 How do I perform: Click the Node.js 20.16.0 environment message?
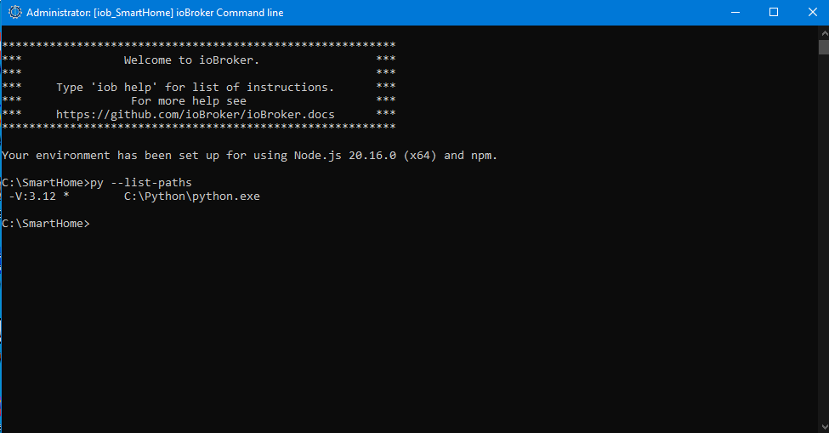point(249,156)
